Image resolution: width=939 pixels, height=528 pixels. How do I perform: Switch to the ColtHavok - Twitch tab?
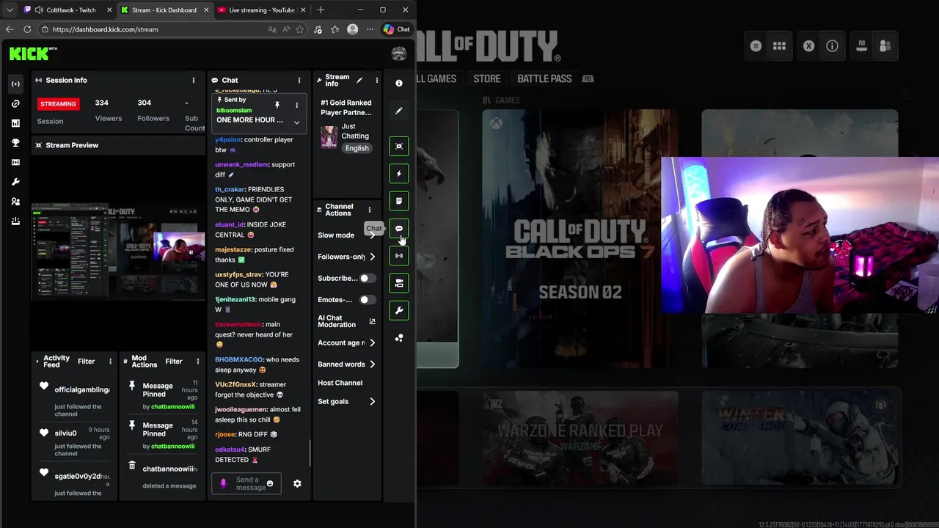[66, 10]
